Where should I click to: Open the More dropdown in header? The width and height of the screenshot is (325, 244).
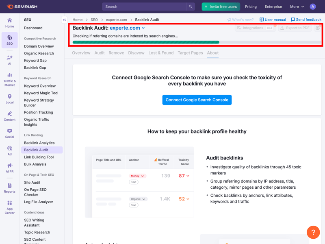[297, 7]
